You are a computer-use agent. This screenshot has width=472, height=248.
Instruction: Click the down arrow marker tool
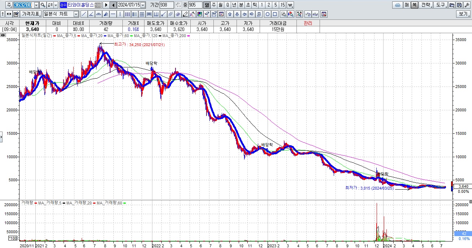point(237,14)
